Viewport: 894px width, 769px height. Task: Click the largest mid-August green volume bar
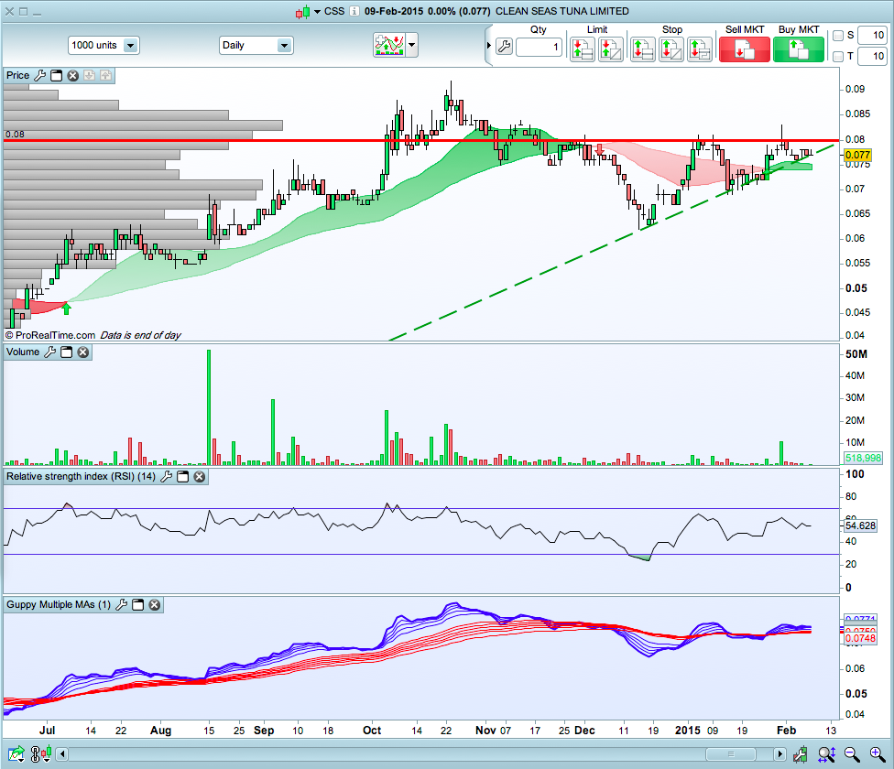pyautogui.click(x=209, y=407)
